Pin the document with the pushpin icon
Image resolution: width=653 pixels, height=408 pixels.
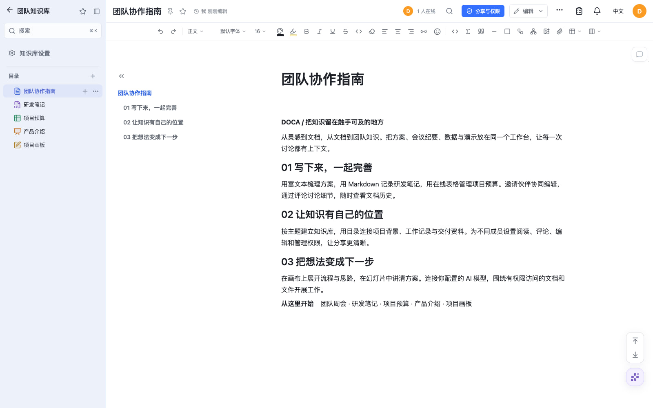[171, 11]
